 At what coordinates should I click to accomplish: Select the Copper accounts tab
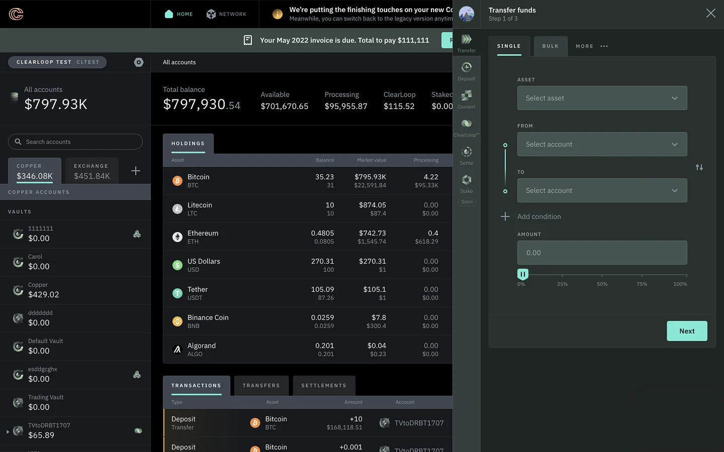[35, 171]
